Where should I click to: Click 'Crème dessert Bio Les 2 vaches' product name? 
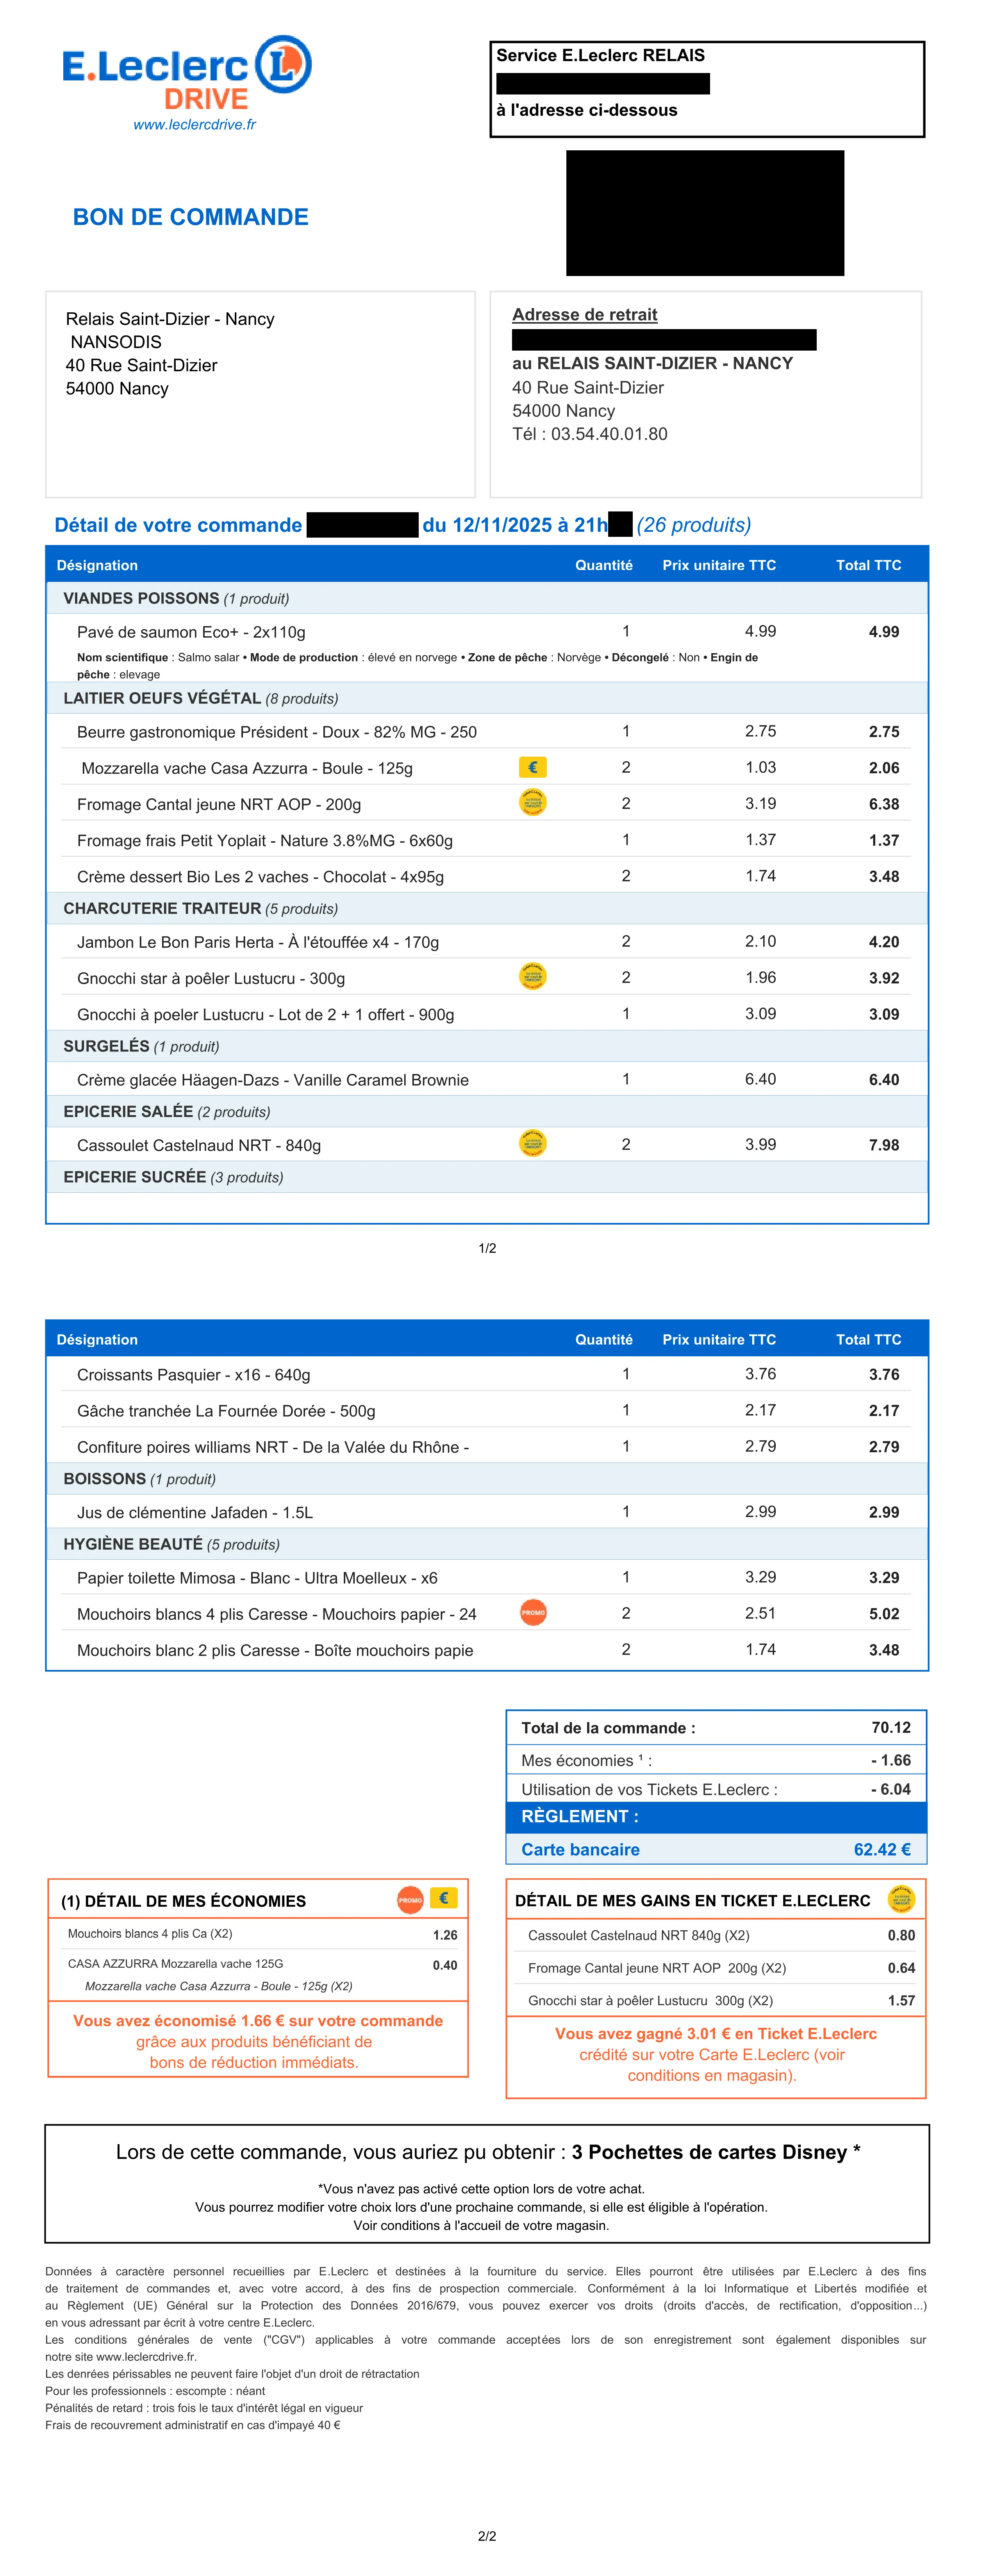point(260,877)
